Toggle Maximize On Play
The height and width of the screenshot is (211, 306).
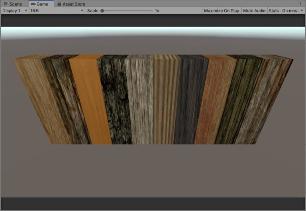(222, 11)
